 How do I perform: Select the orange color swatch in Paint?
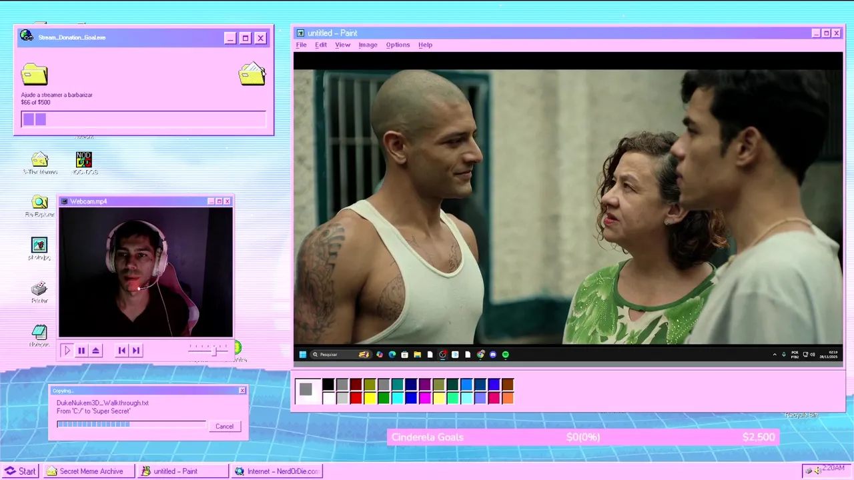[508, 398]
